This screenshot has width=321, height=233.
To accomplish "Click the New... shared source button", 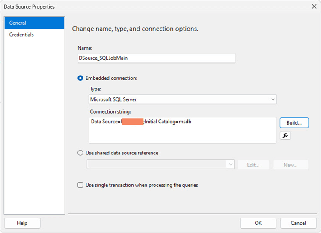I will click(290, 165).
